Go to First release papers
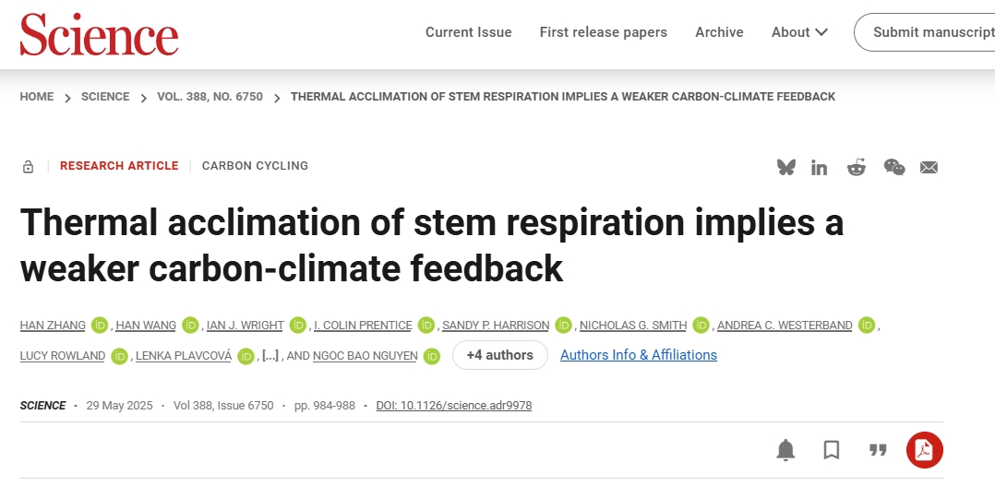 point(604,32)
